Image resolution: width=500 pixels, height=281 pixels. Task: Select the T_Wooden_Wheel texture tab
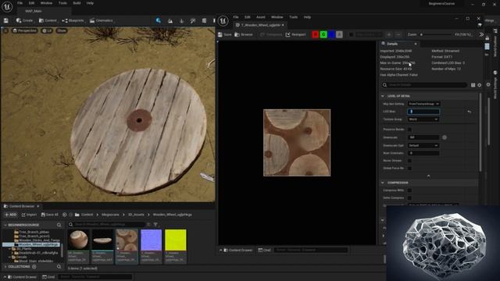[x=260, y=25]
